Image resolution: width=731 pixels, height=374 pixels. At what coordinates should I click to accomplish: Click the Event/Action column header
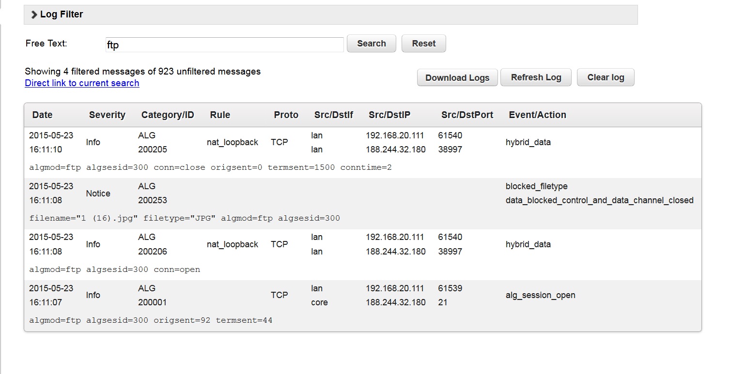pos(537,115)
